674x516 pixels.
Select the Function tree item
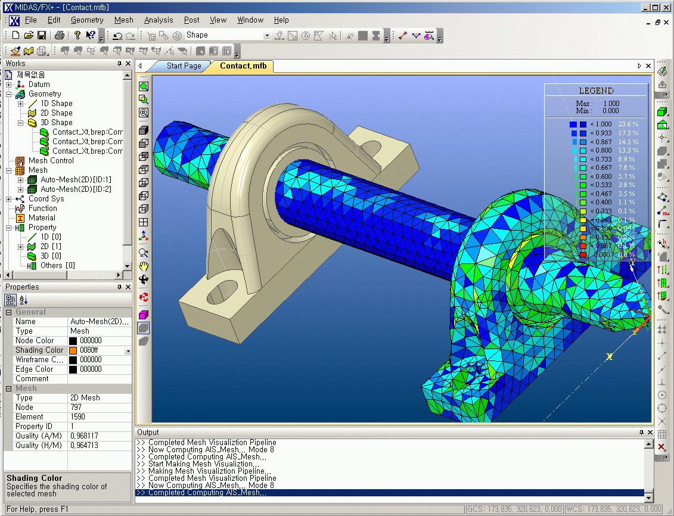(x=42, y=209)
